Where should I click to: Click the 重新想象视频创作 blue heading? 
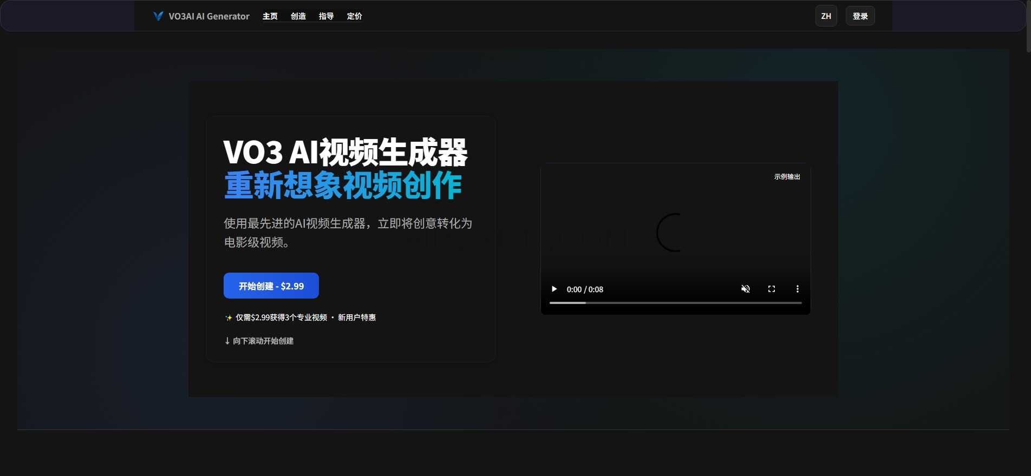click(x=343, y=186)
